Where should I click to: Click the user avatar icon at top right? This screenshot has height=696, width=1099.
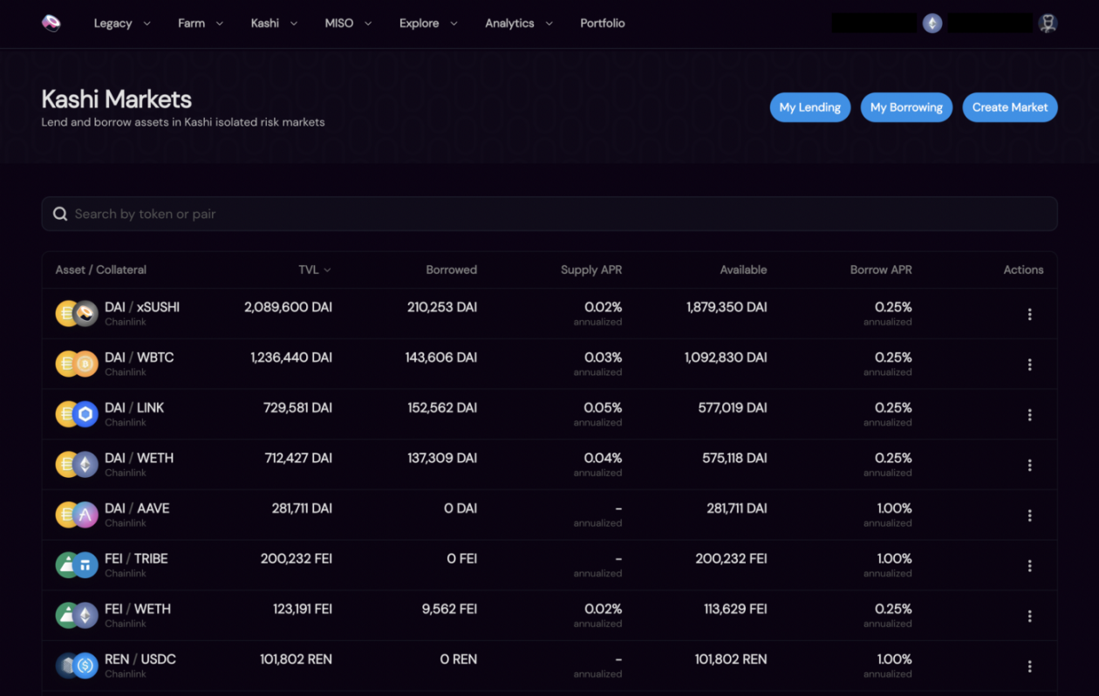coord(1048,24)
